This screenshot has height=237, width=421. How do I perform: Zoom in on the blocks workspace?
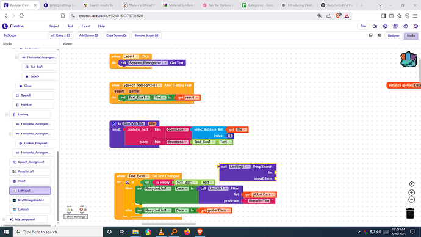click(411, 192)
